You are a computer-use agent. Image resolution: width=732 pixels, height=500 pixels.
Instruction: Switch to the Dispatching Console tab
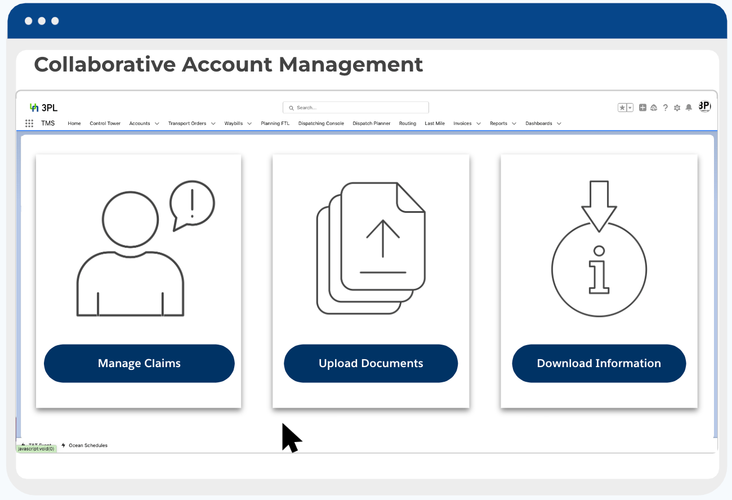pyautogui.click(x=321, y=123)
